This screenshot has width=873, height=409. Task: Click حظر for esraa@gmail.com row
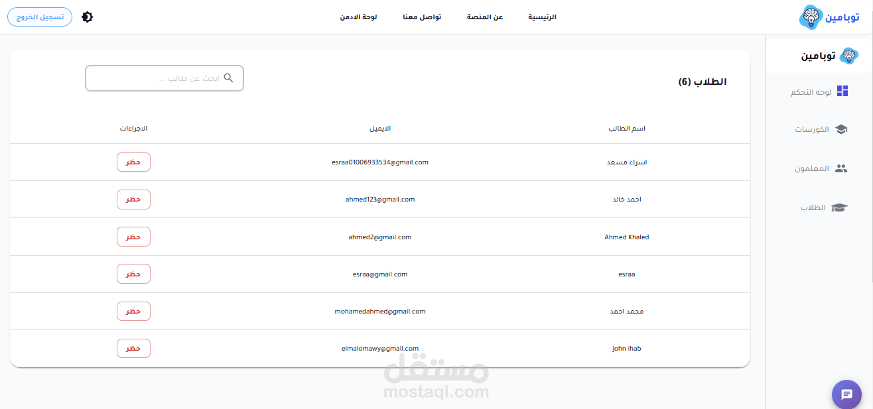(133, 274)
